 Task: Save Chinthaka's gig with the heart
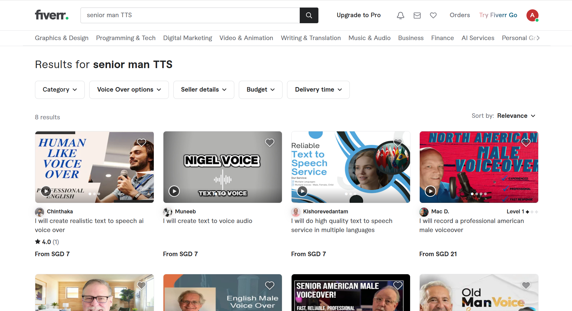(141, 143)
